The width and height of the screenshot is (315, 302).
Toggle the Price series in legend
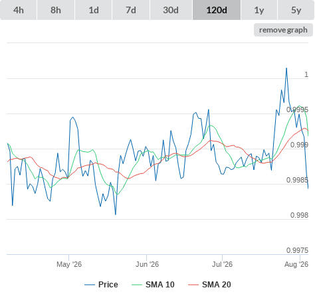pos(108,285)
